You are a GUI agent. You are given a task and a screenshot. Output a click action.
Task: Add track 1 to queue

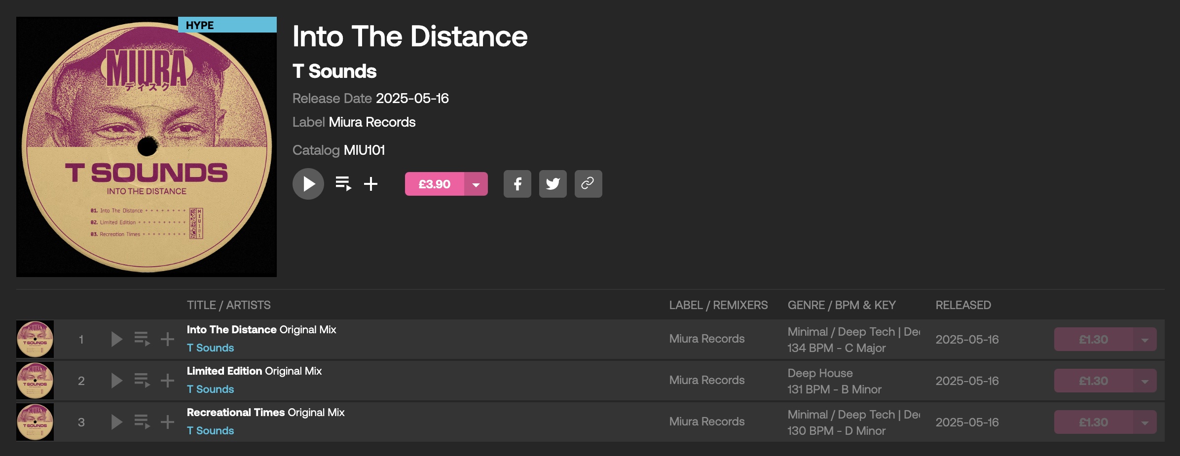pos(142,339)
